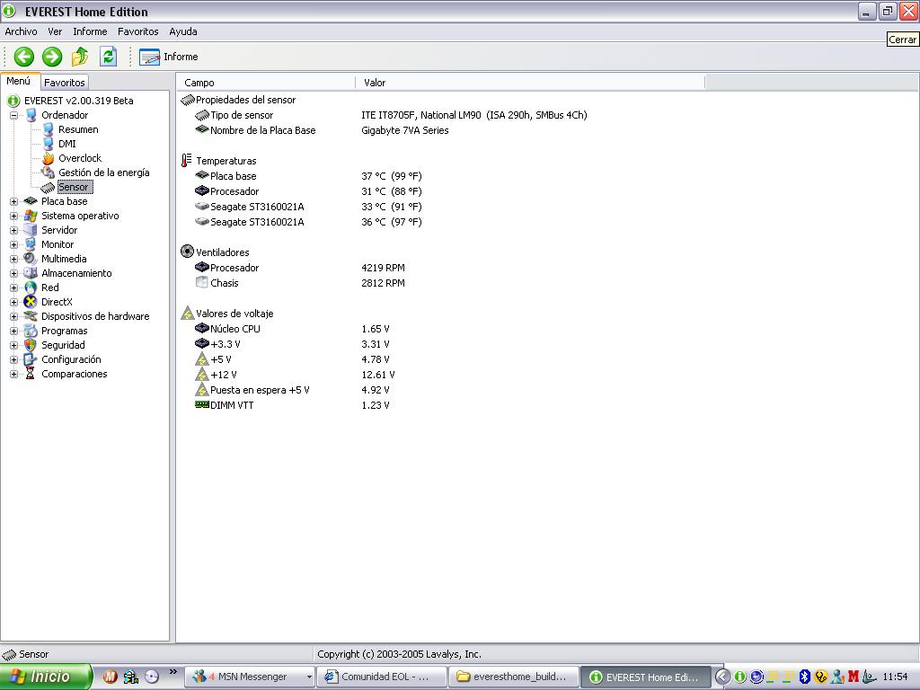920x690 pixels.
Task: Select the Puesta en espera +5 V row
Action: (x=292, y=390)
